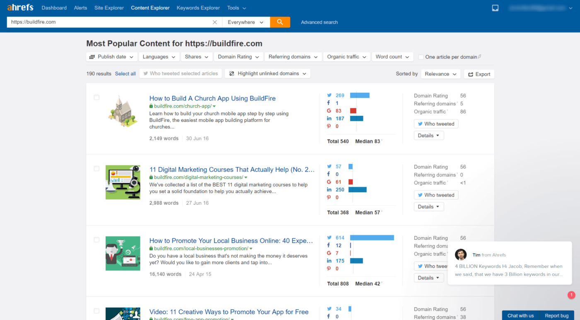
Task: Open Site Explorer in top navigation
Action: tap(109, 8)
